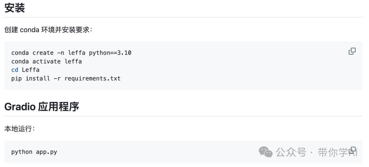Click the 'pip install -r requirements.txt' line
369x167 pixels.
[x=66, y=78]
